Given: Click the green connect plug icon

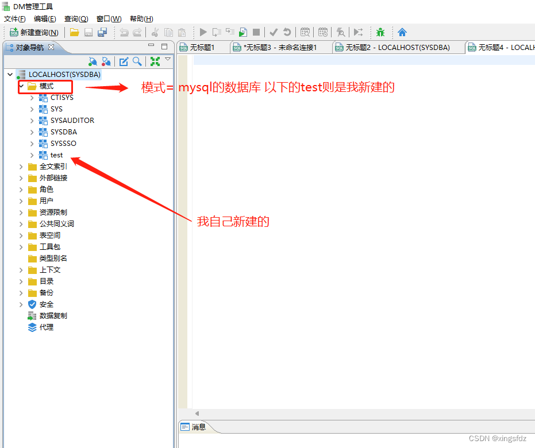Looking at the screenshot, I should point(93,61).
